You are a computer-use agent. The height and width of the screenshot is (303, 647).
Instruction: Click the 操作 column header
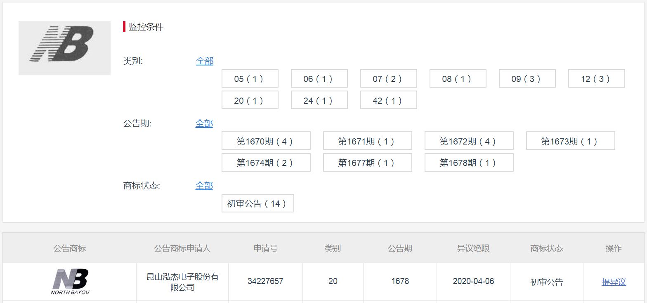614,248
